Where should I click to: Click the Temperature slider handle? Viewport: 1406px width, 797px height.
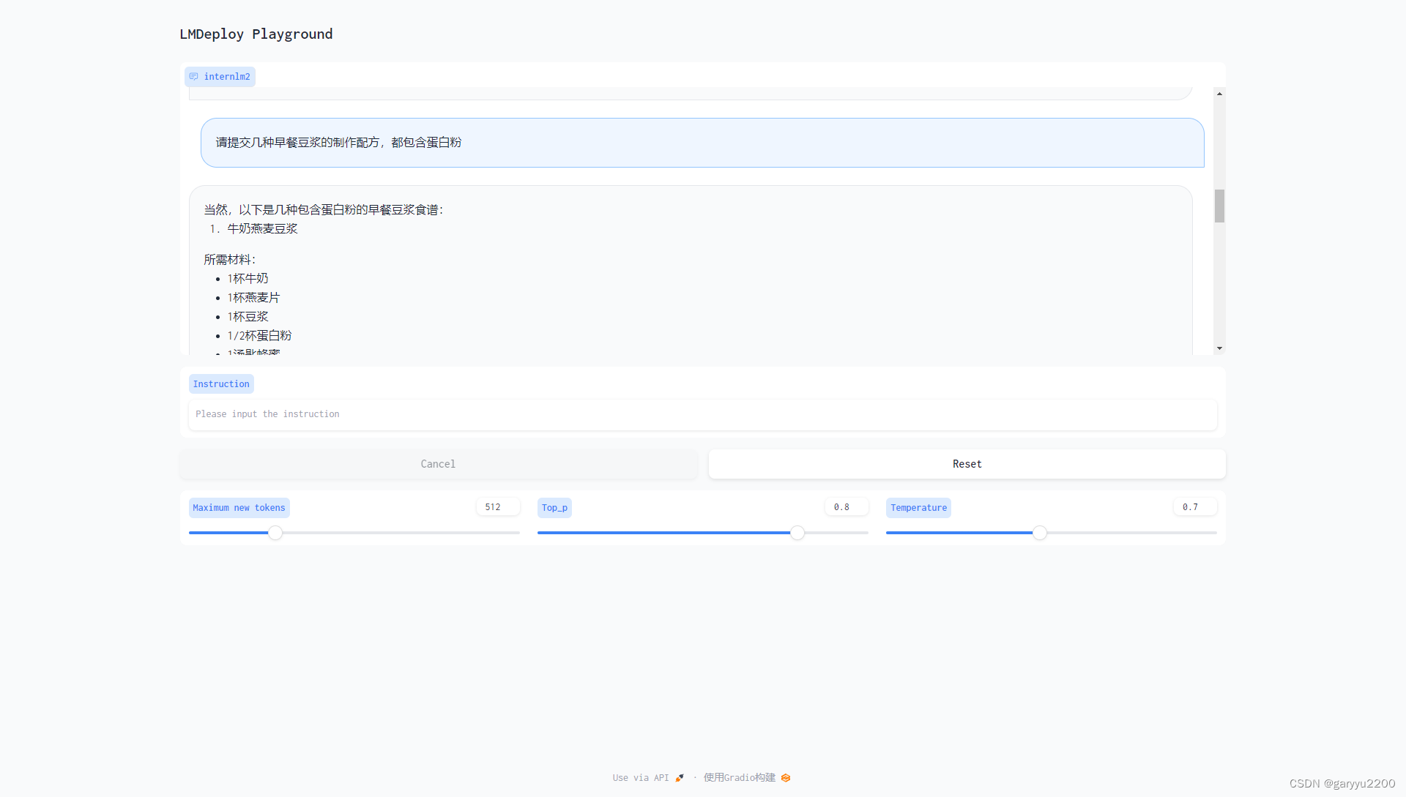pos(1039,533)
